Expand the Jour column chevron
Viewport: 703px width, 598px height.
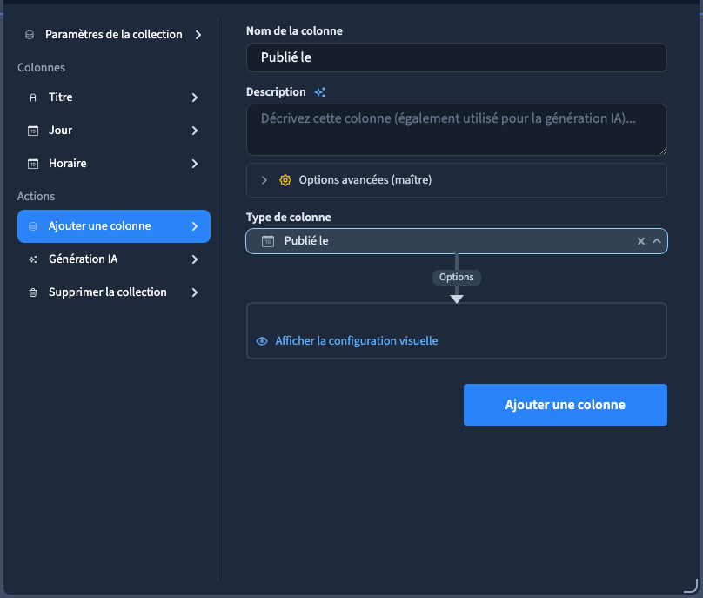tap(195, 131)
